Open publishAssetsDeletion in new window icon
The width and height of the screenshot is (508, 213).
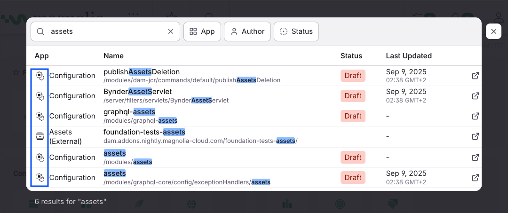pyautogui.click(x=475, y=76)
